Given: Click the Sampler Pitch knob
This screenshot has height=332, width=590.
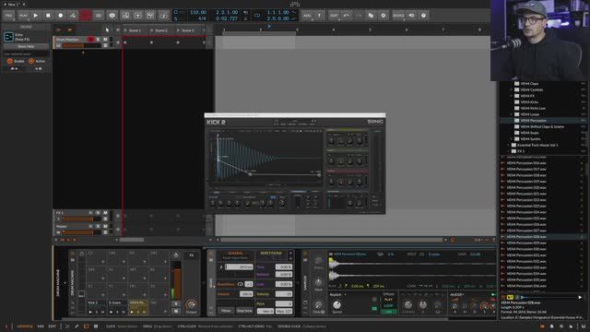Looking at the screenshot, I should [318, 282].
